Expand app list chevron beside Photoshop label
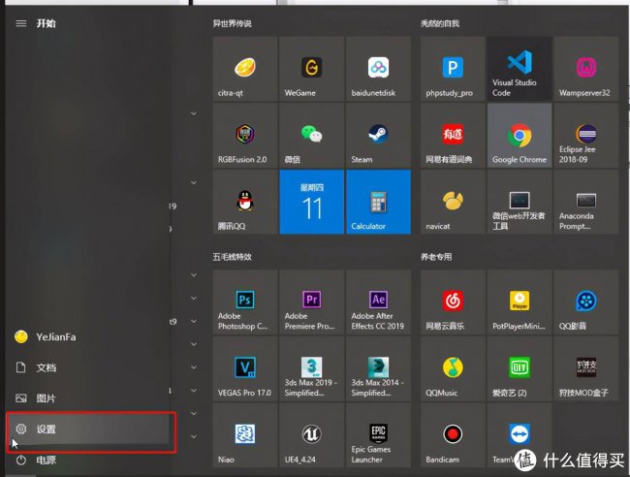 [194, 322]
